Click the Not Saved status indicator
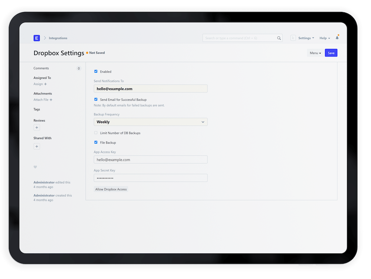This screenshot has width=371, height=279. (95, 53)
